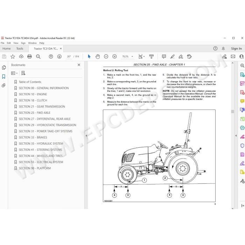Go to next page with the down arrow

point(59,56)
